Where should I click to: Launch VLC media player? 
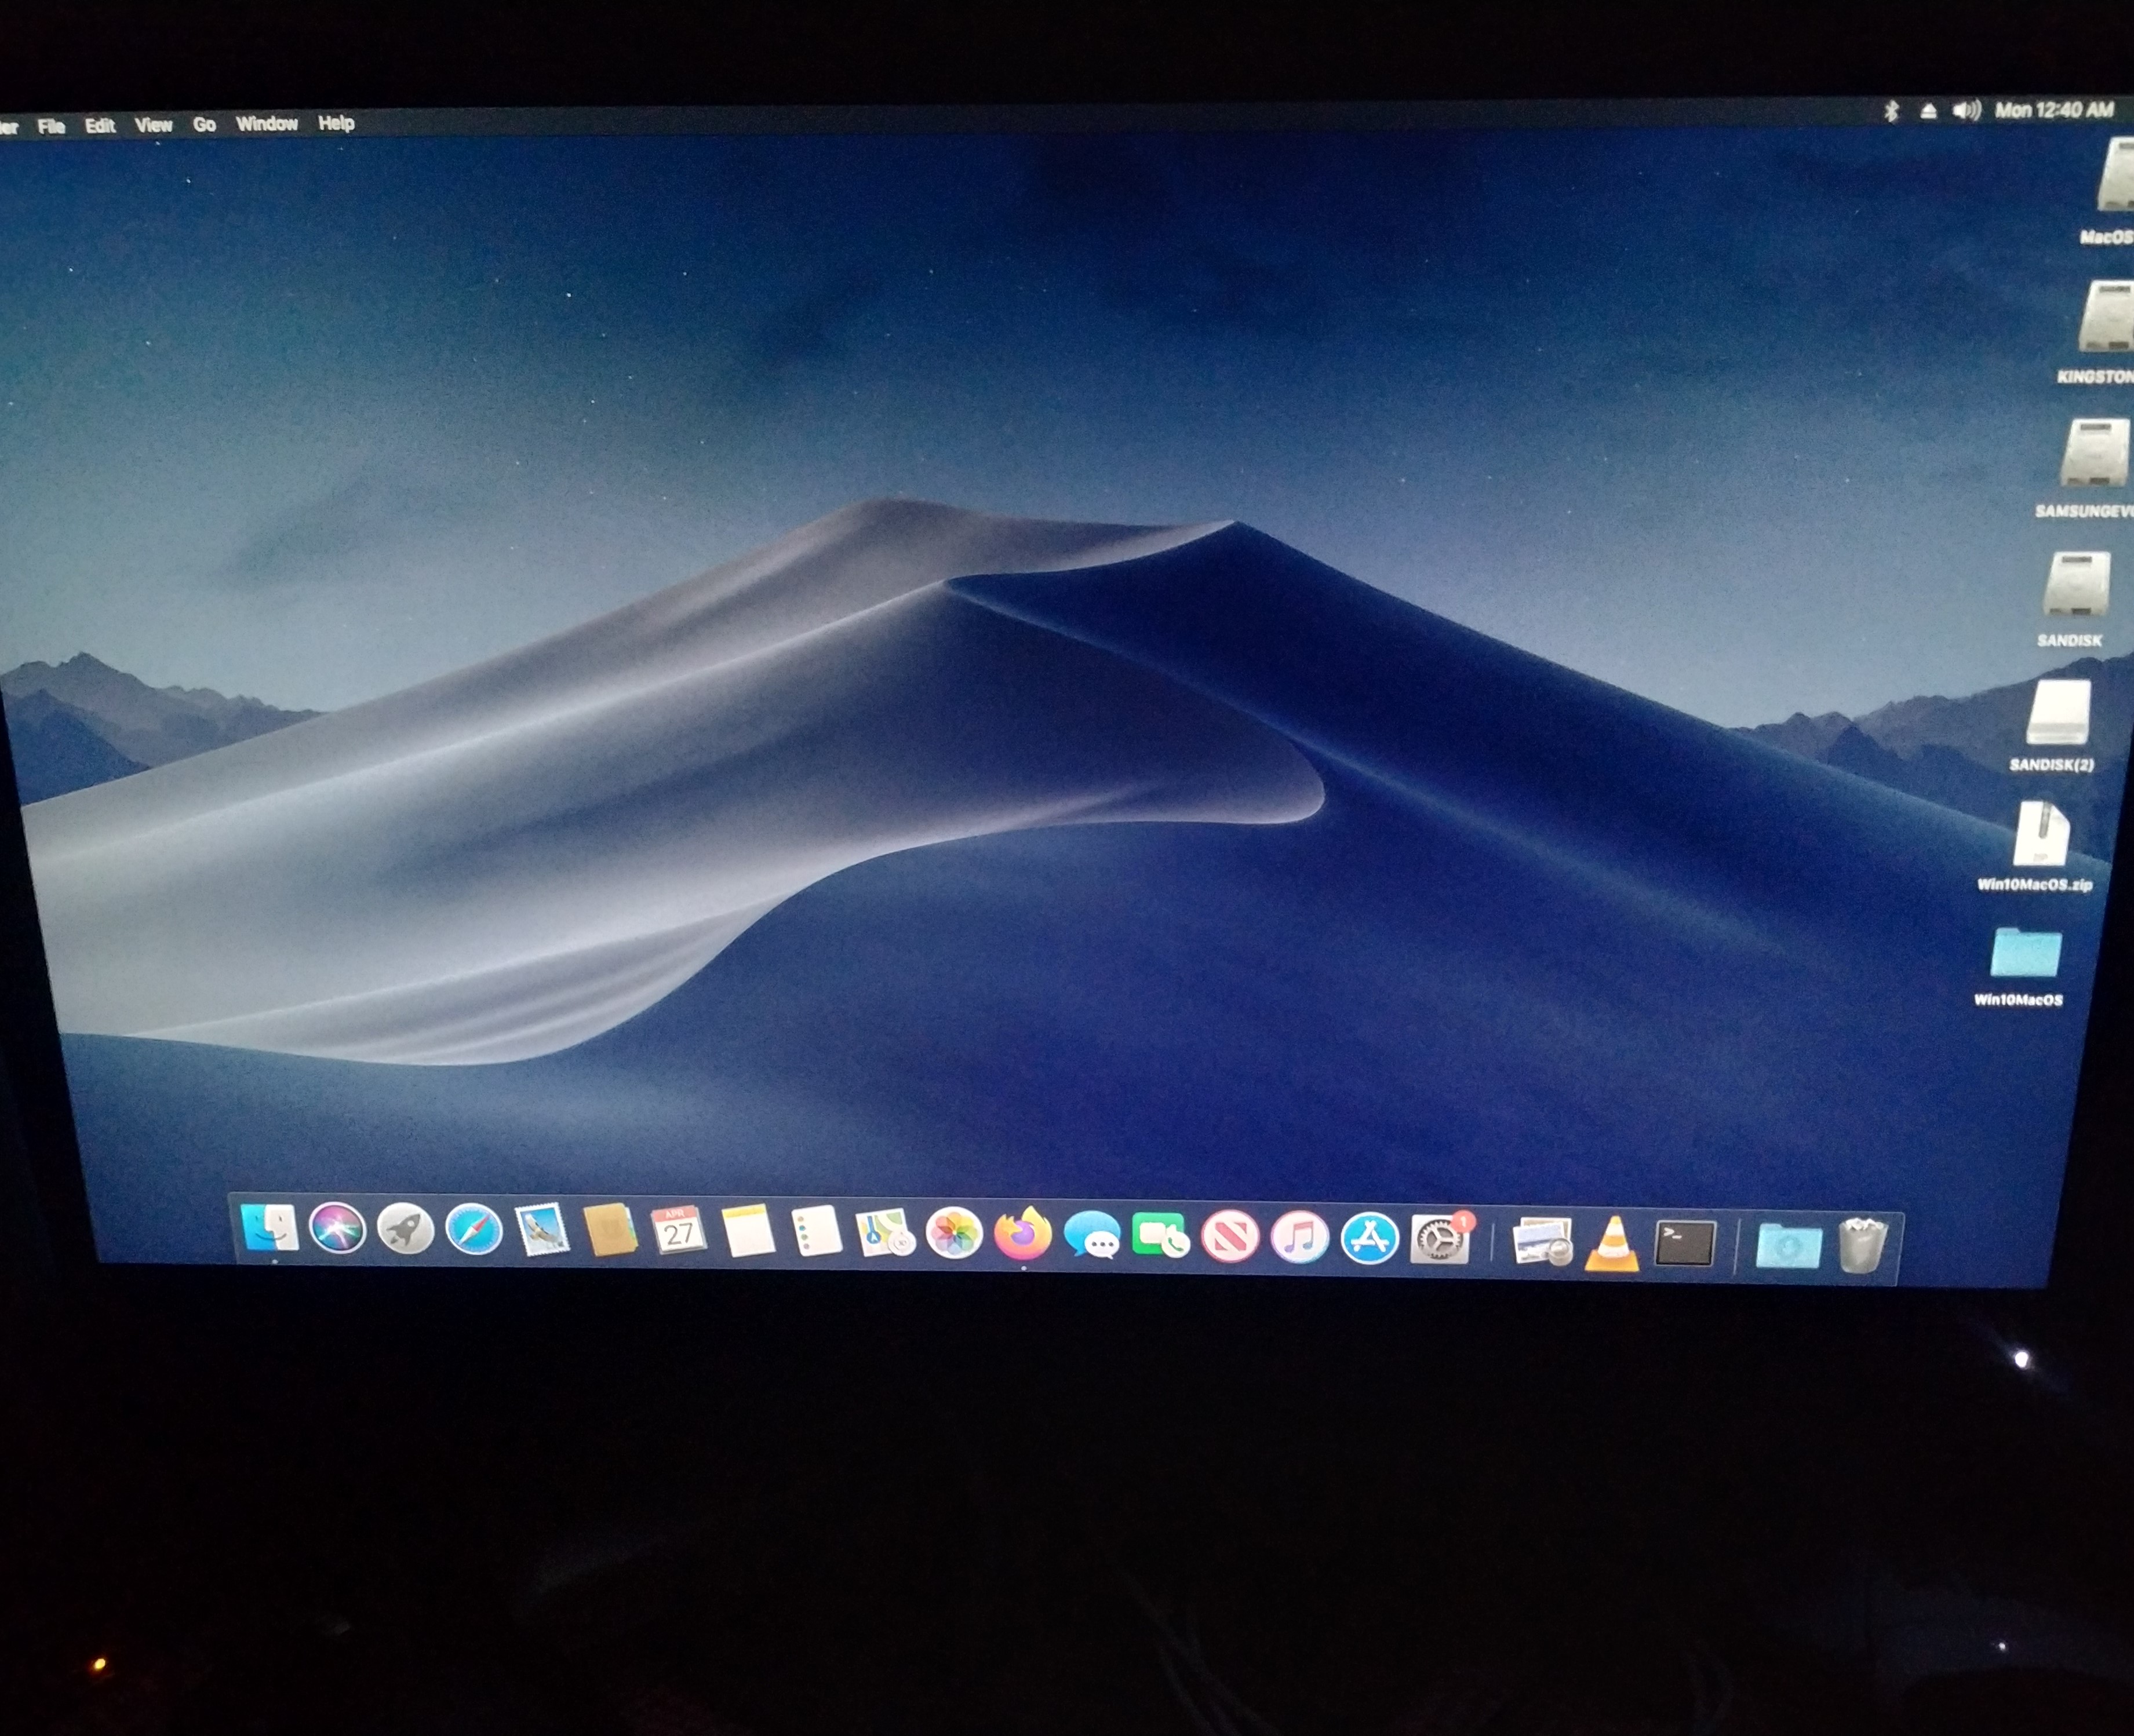pos(1612,1245)
